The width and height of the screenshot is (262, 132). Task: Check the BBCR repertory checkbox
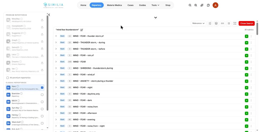[42, 102]
